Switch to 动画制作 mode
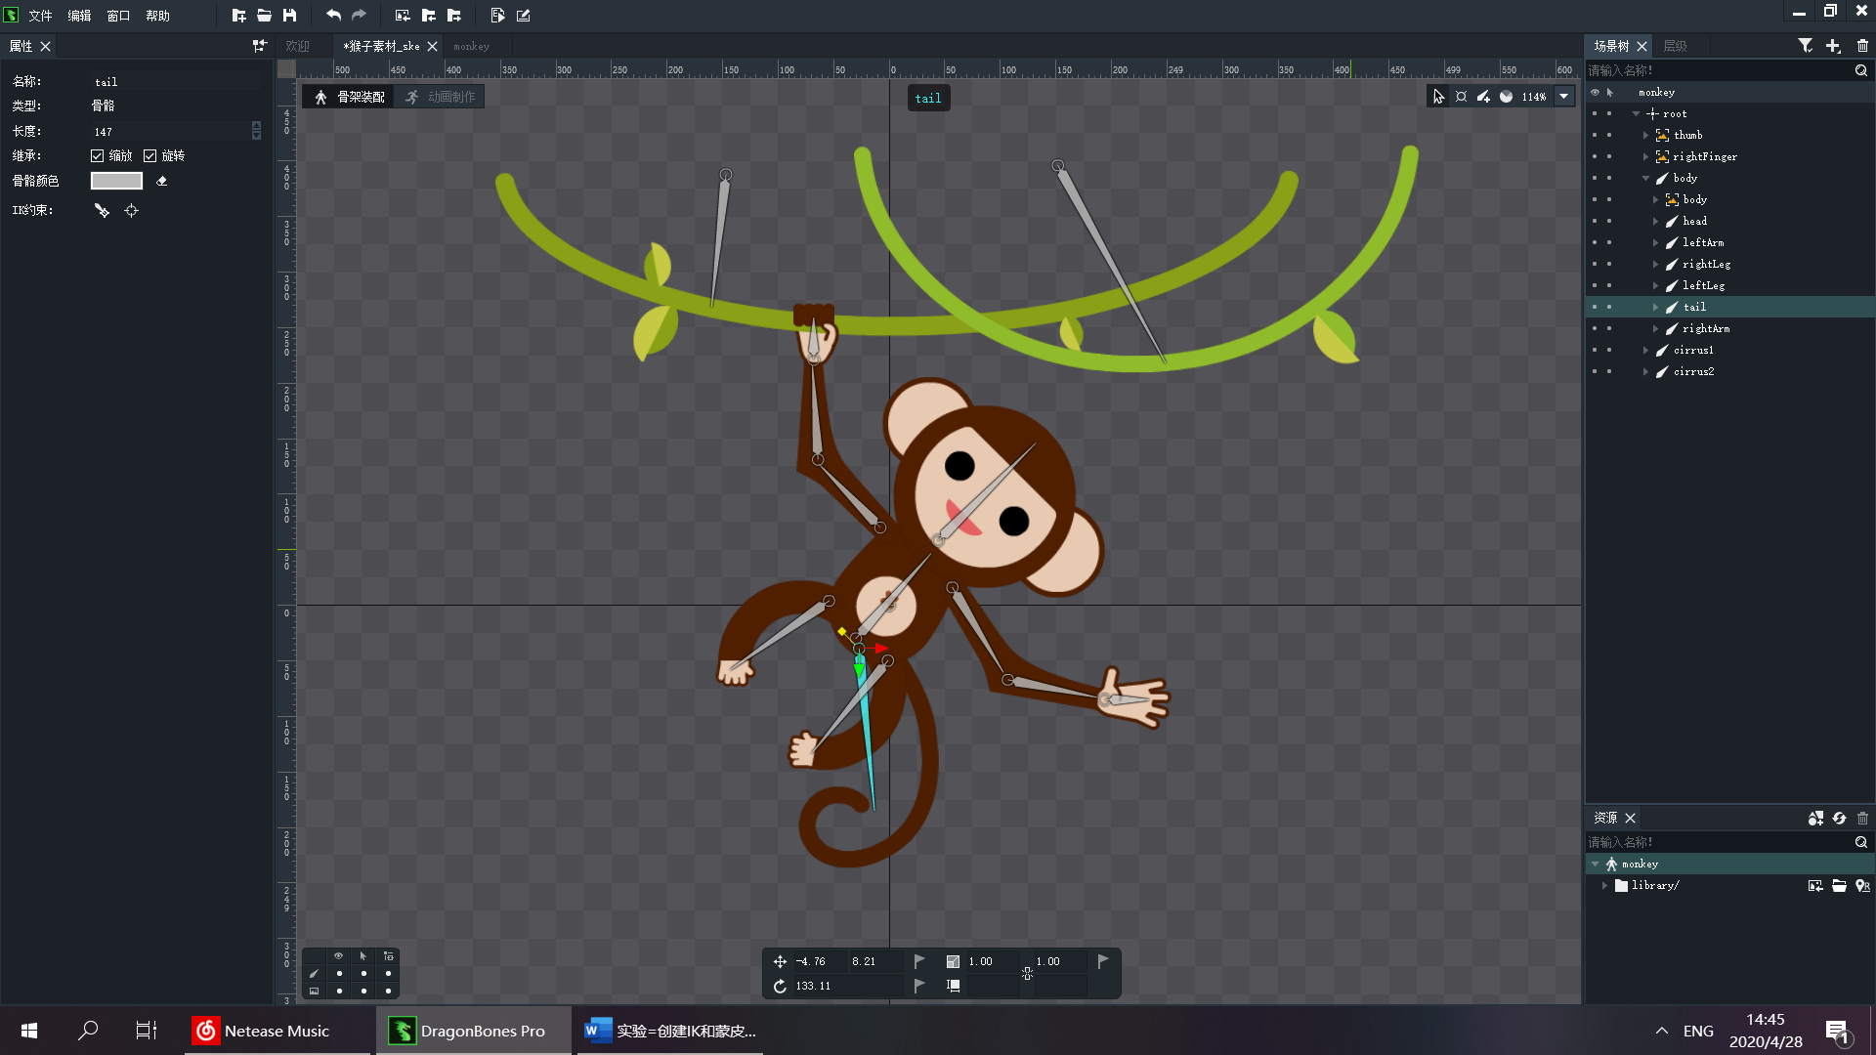 441,97
